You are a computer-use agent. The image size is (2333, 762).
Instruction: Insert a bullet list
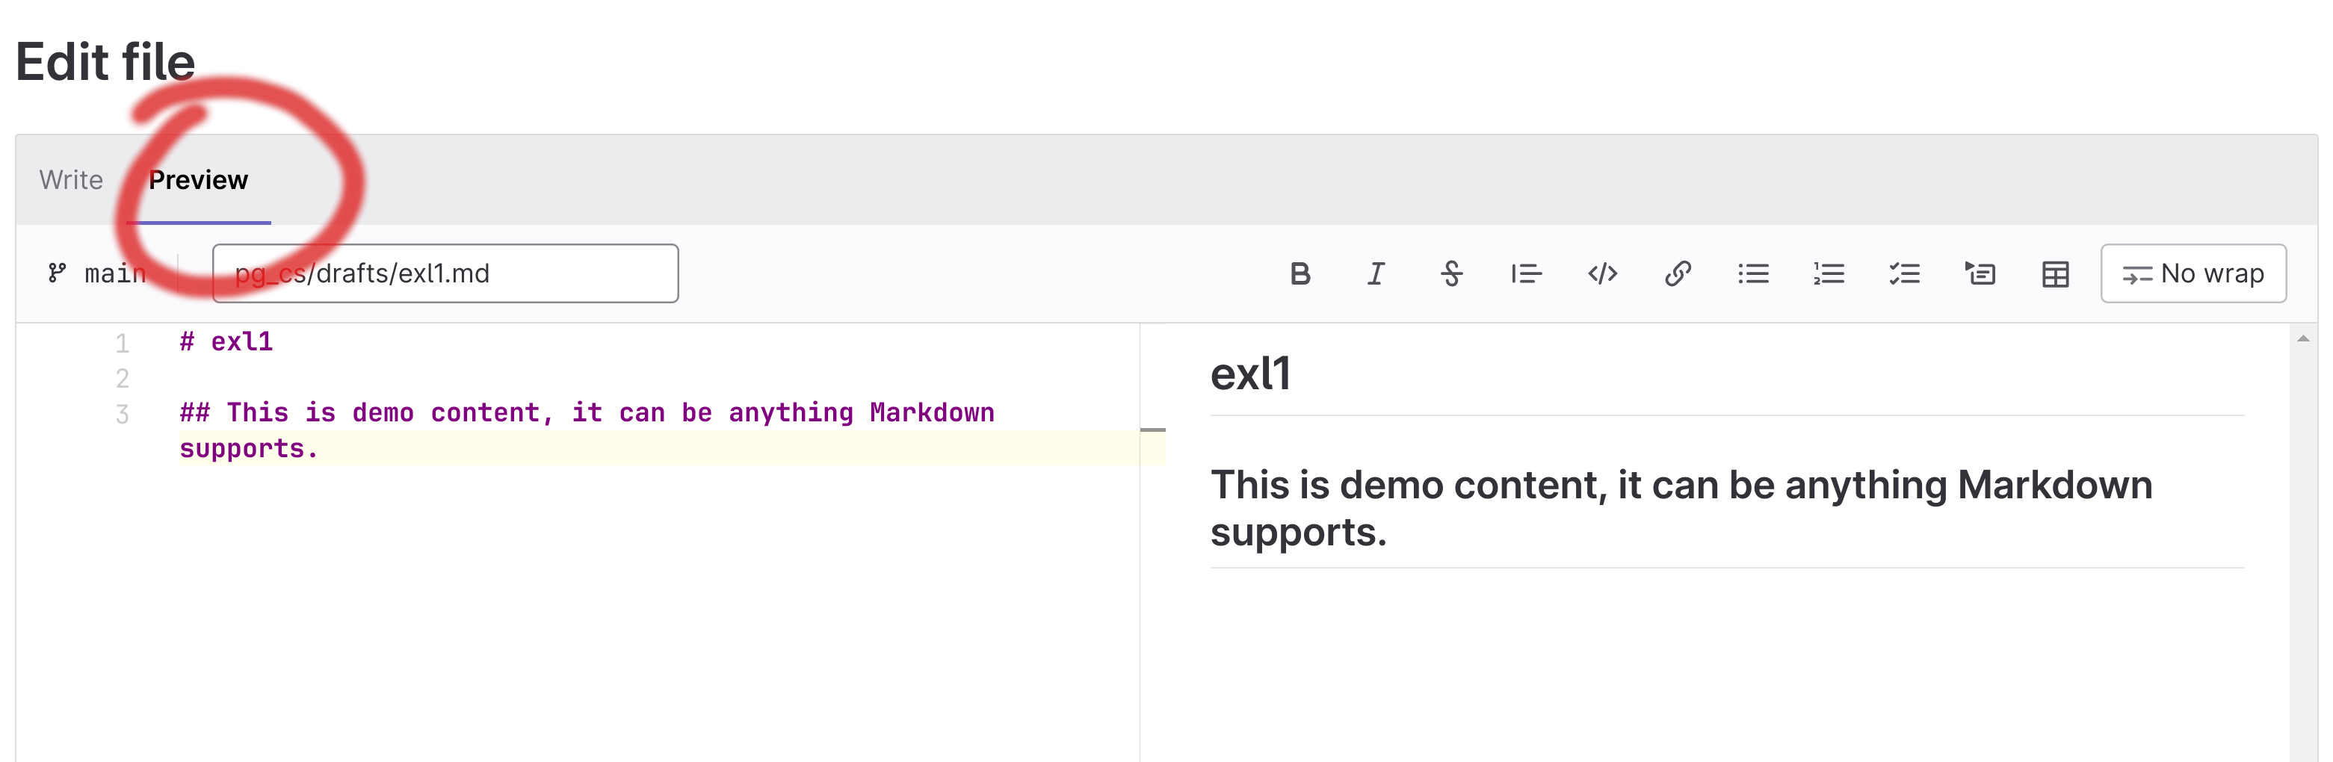click(1753, 273)
